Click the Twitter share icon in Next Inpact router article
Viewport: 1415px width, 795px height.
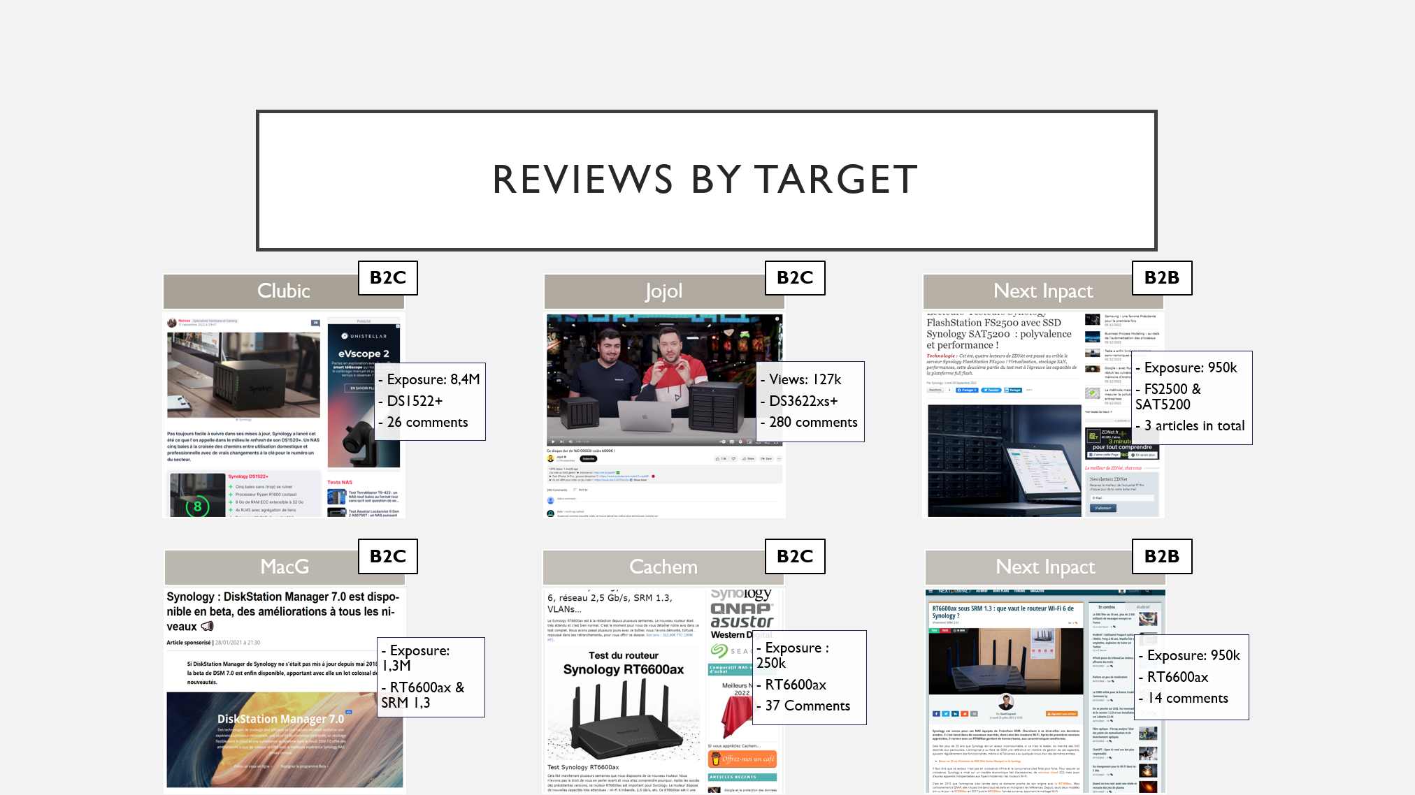[946, 714]
